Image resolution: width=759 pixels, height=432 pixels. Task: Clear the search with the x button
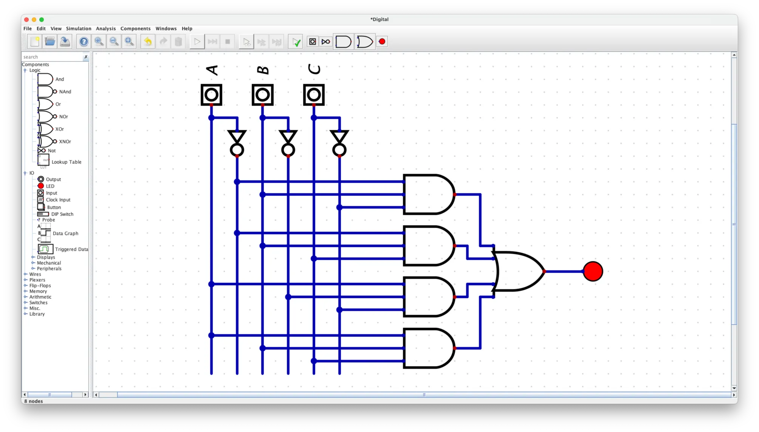pyautogui.click(x=86, y=57)
